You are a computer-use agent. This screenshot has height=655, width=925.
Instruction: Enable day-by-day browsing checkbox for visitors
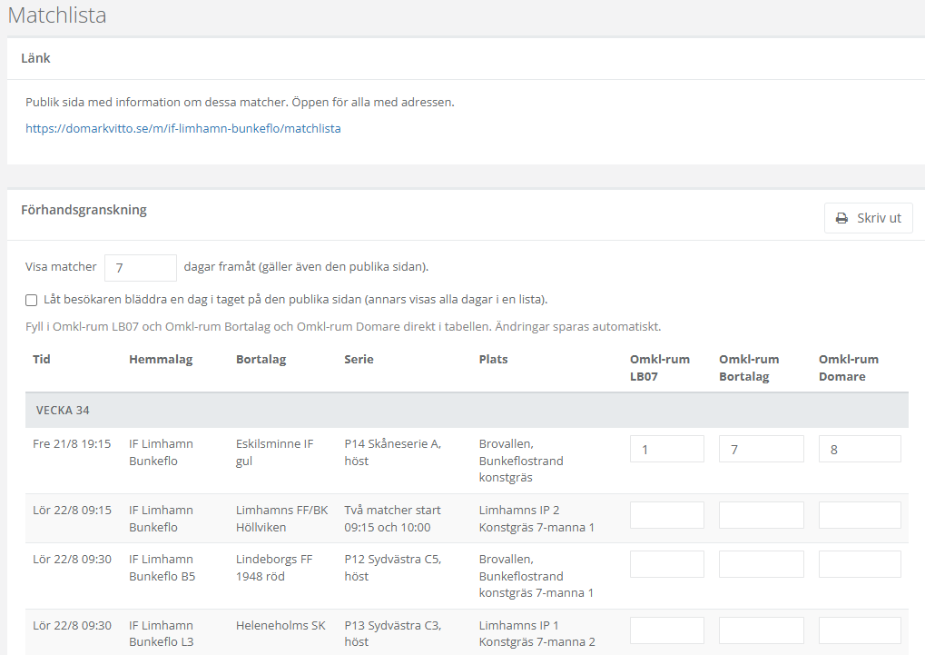point(31,300)
